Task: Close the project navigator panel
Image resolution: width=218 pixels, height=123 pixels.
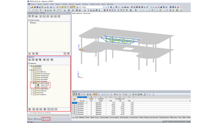Action: point(70,13)
